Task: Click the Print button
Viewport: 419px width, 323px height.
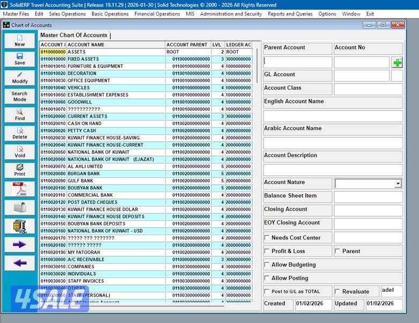Action: 19,170
